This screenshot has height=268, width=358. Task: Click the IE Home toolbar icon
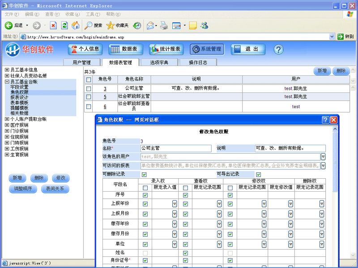[x=76, y=25]
